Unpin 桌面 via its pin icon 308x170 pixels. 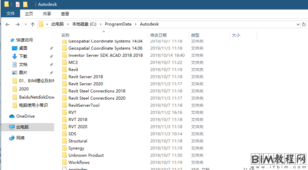pyautogui.click(x=51, y=48)
